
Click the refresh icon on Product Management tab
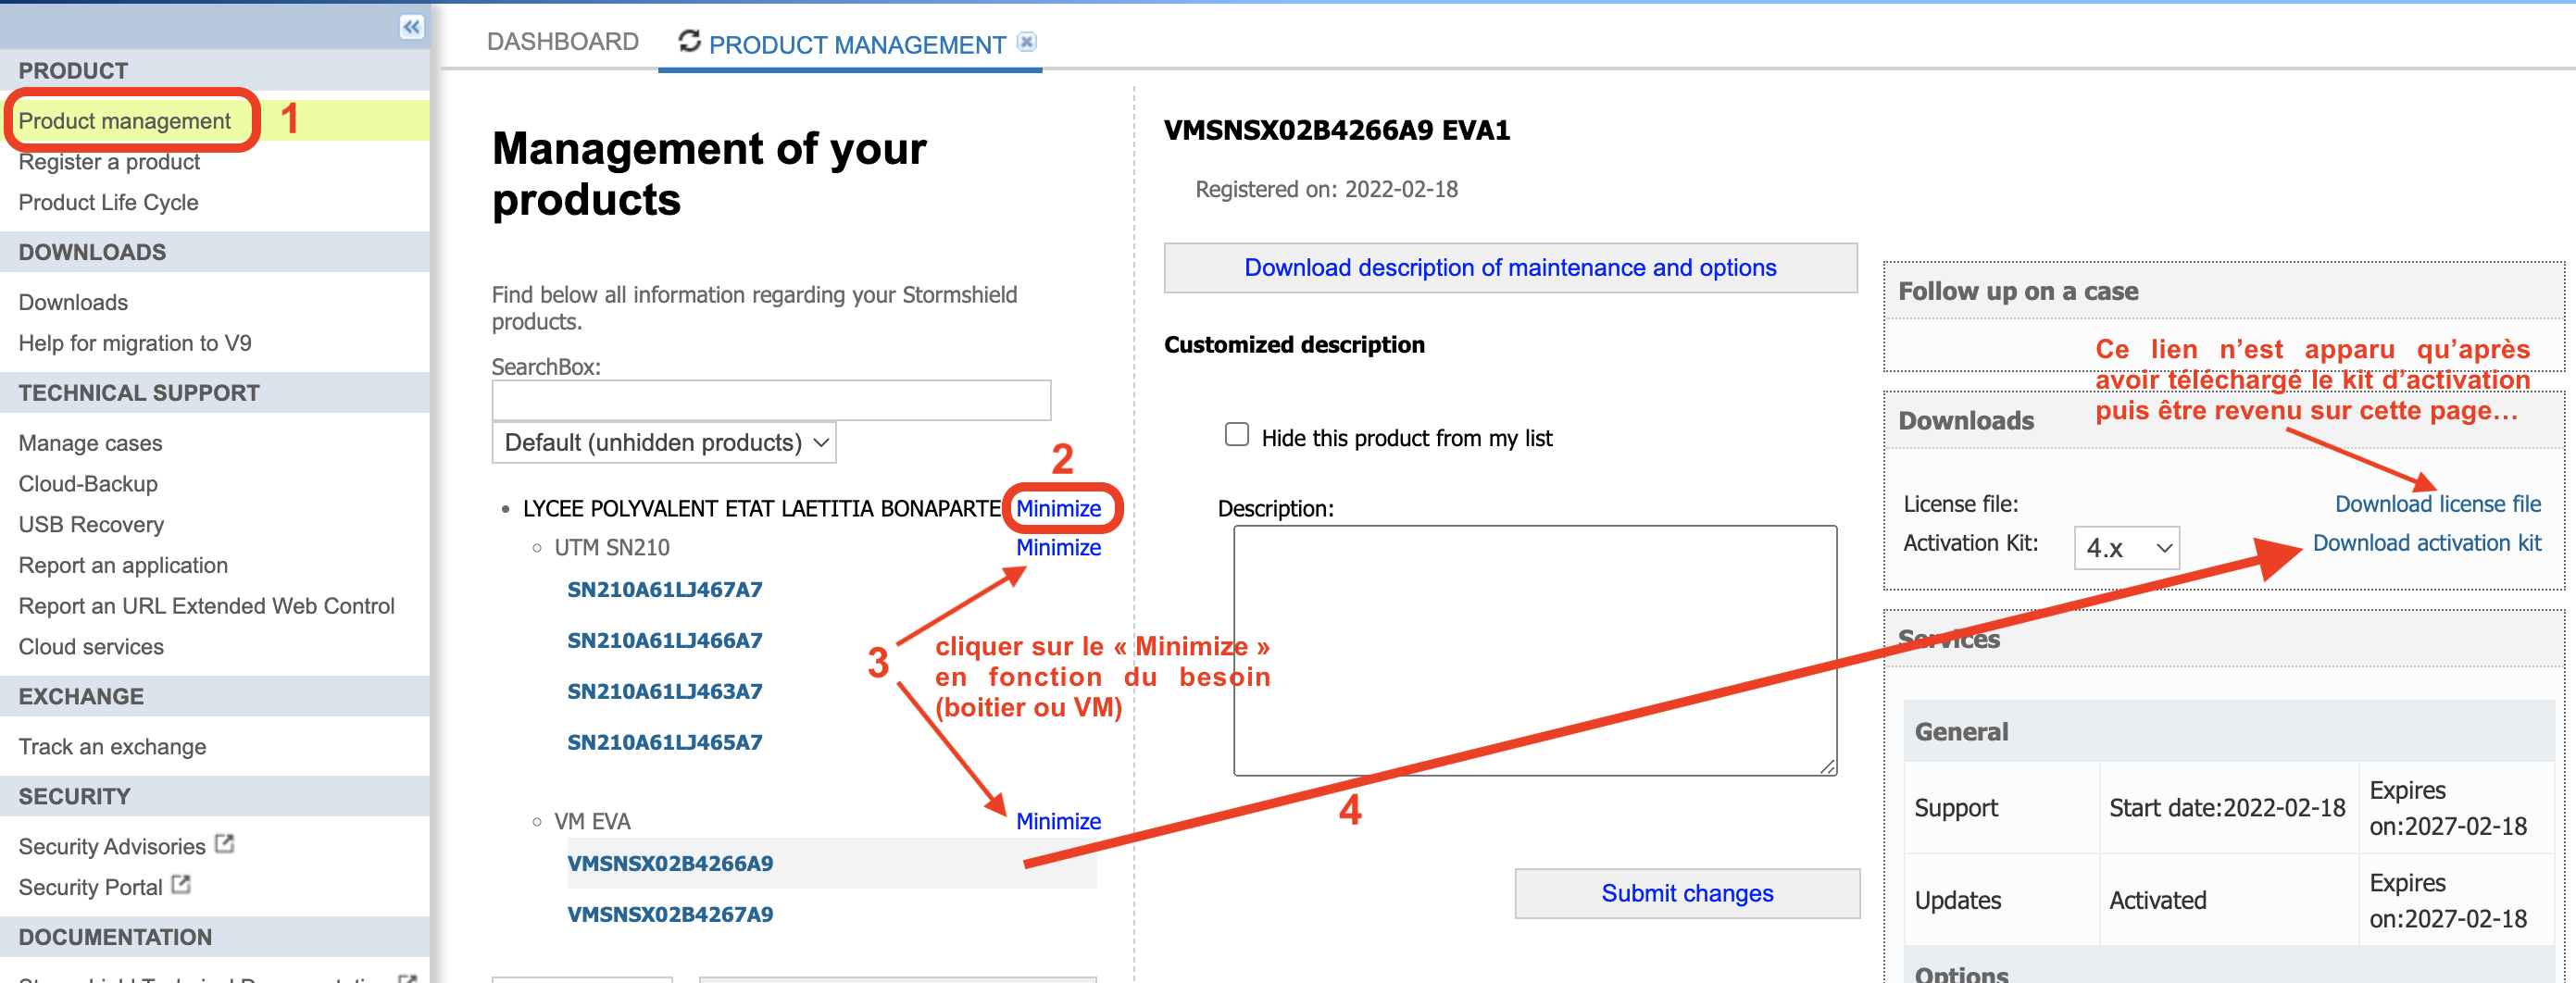(x=689, y=41)
